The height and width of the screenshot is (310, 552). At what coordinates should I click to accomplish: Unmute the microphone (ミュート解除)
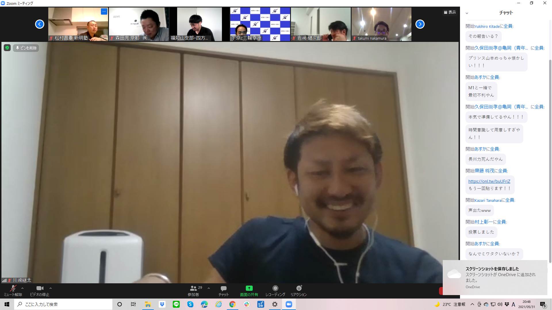coord(13,290)
